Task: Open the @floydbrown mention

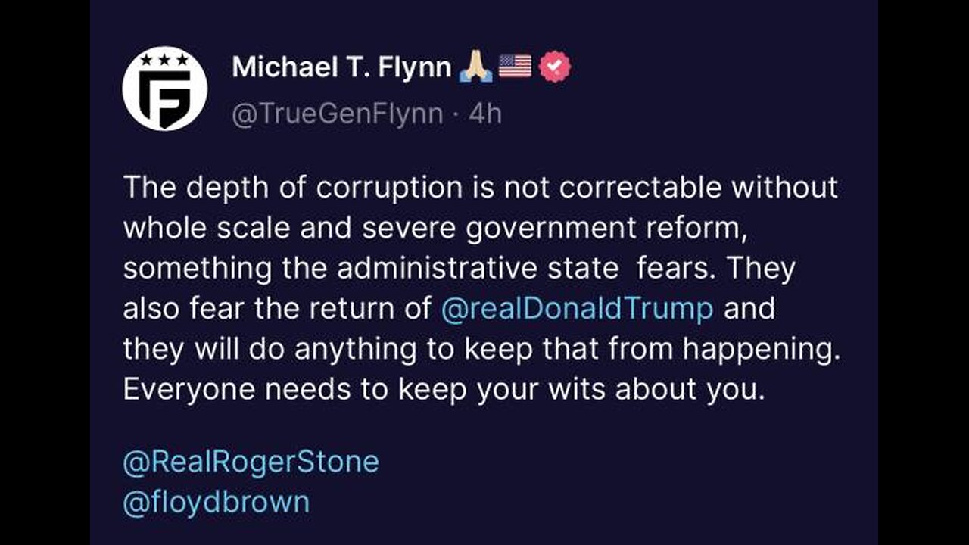Action: 217,502
